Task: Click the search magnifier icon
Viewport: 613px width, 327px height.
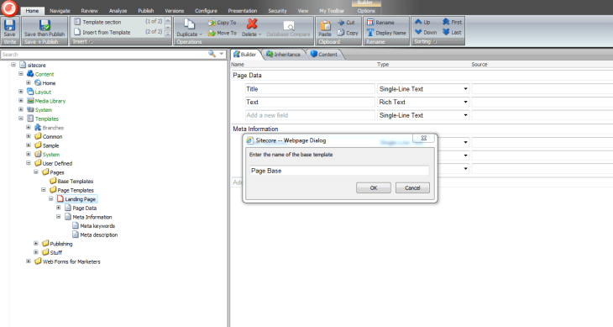Action: (212, 54)
